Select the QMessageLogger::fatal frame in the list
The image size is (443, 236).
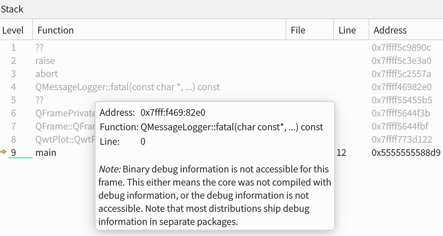127,87
